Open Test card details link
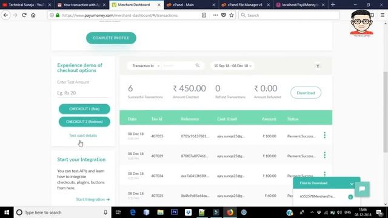This screenshot has height=218, width=388. 83,136
